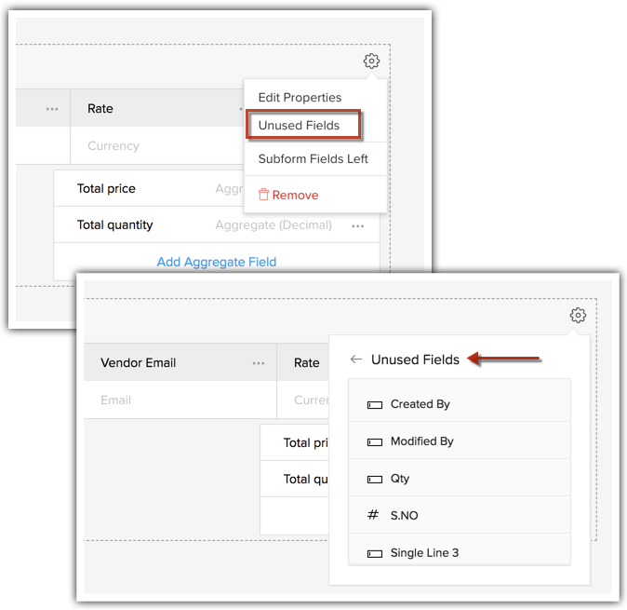Click the gear icon above Unused Fields panel
The width and height of the screenshot is (627, 610).
click(x=578, y=316)
